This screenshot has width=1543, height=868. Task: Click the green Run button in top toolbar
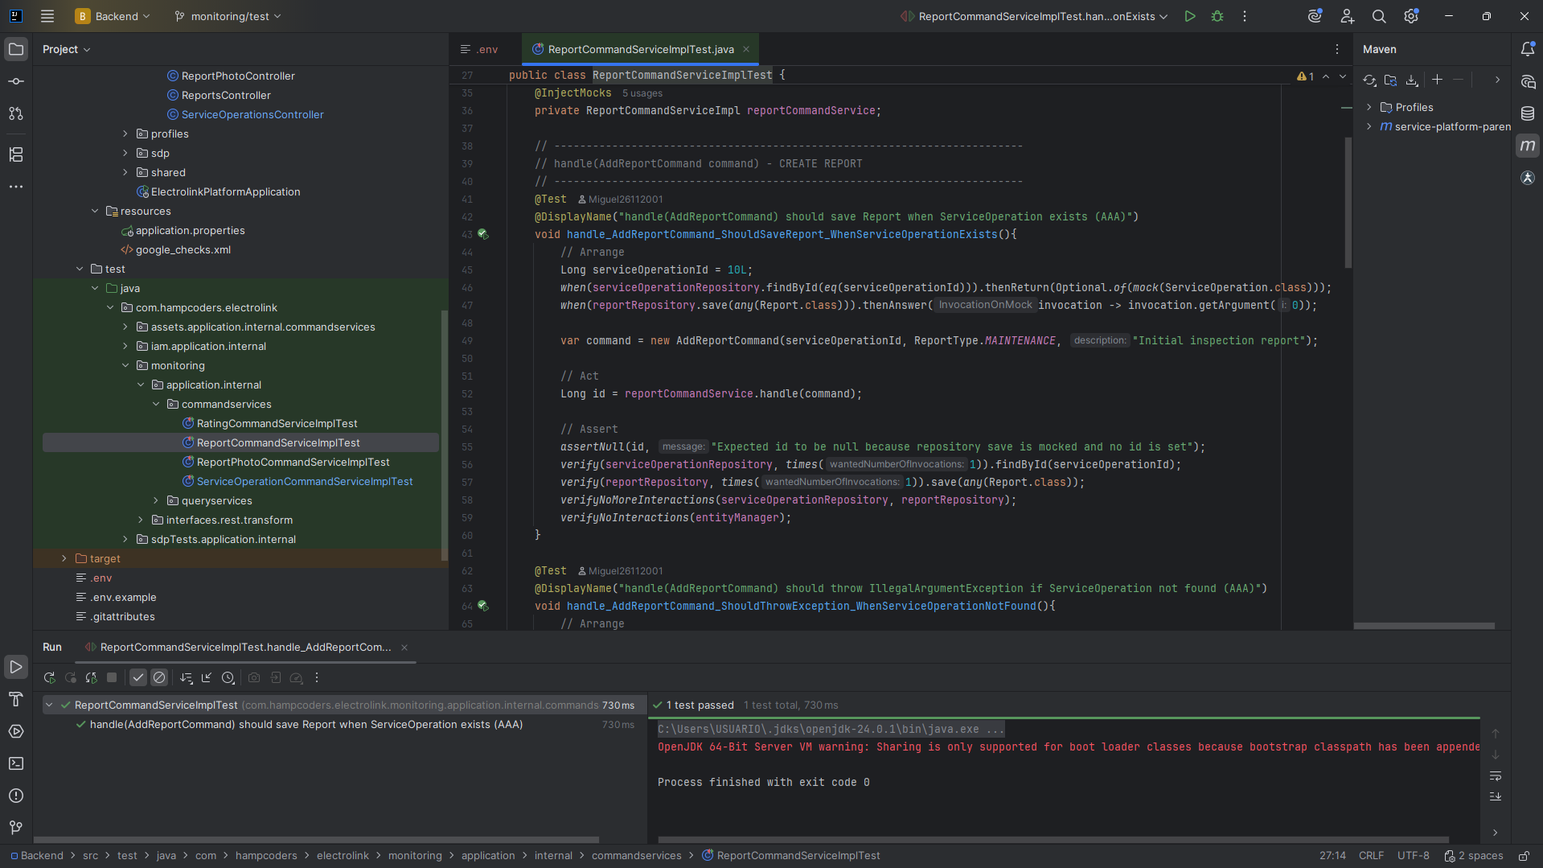1189,16
